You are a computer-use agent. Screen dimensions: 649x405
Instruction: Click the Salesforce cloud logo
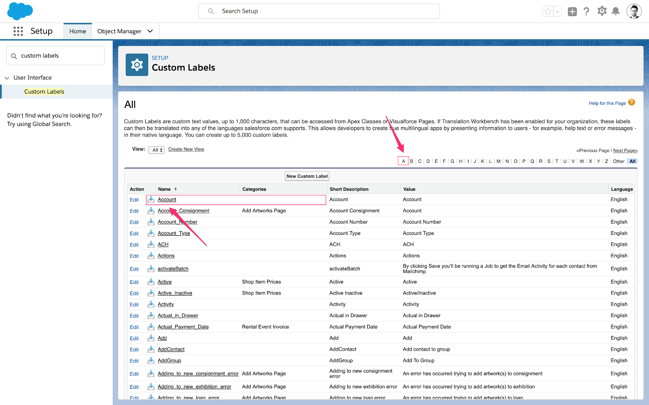(x=20, y=11)
